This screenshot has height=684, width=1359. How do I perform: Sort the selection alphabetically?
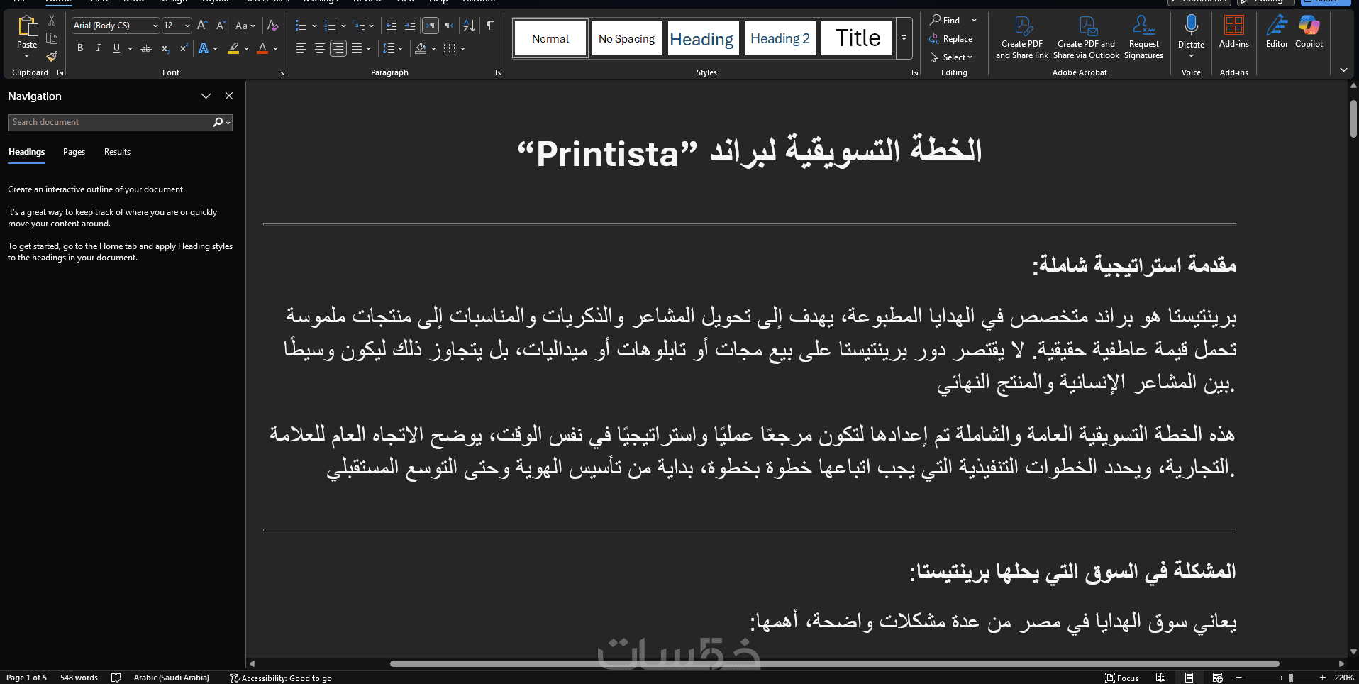click(470, 26)
